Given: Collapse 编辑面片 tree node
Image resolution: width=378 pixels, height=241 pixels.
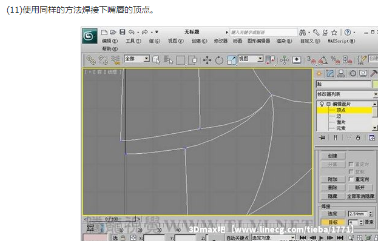Looking at the screenshot, I should (328, 104).
